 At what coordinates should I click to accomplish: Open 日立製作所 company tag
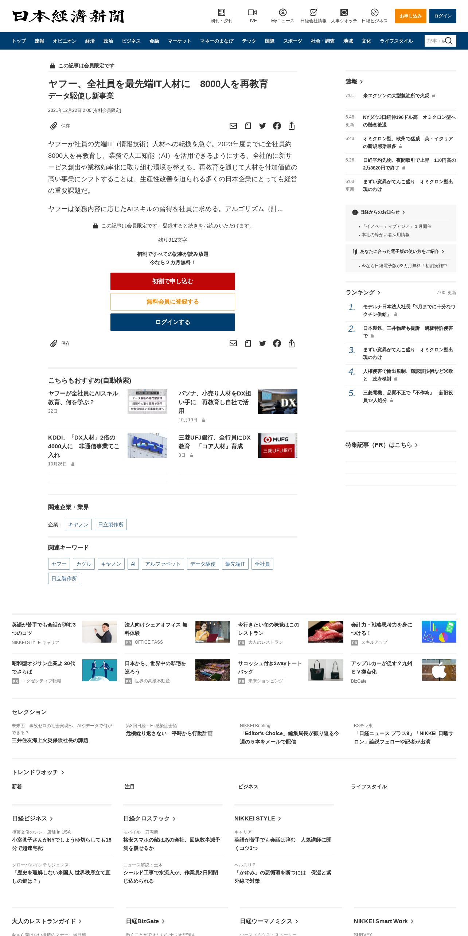[111, 524]
